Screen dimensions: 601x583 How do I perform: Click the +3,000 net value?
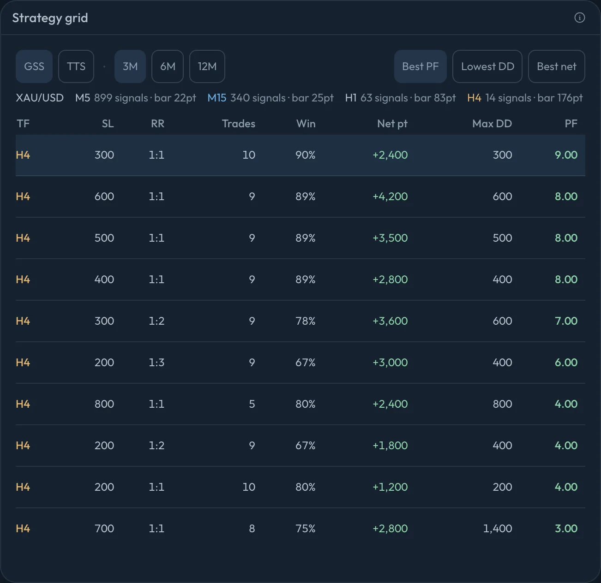pos(390,363)
